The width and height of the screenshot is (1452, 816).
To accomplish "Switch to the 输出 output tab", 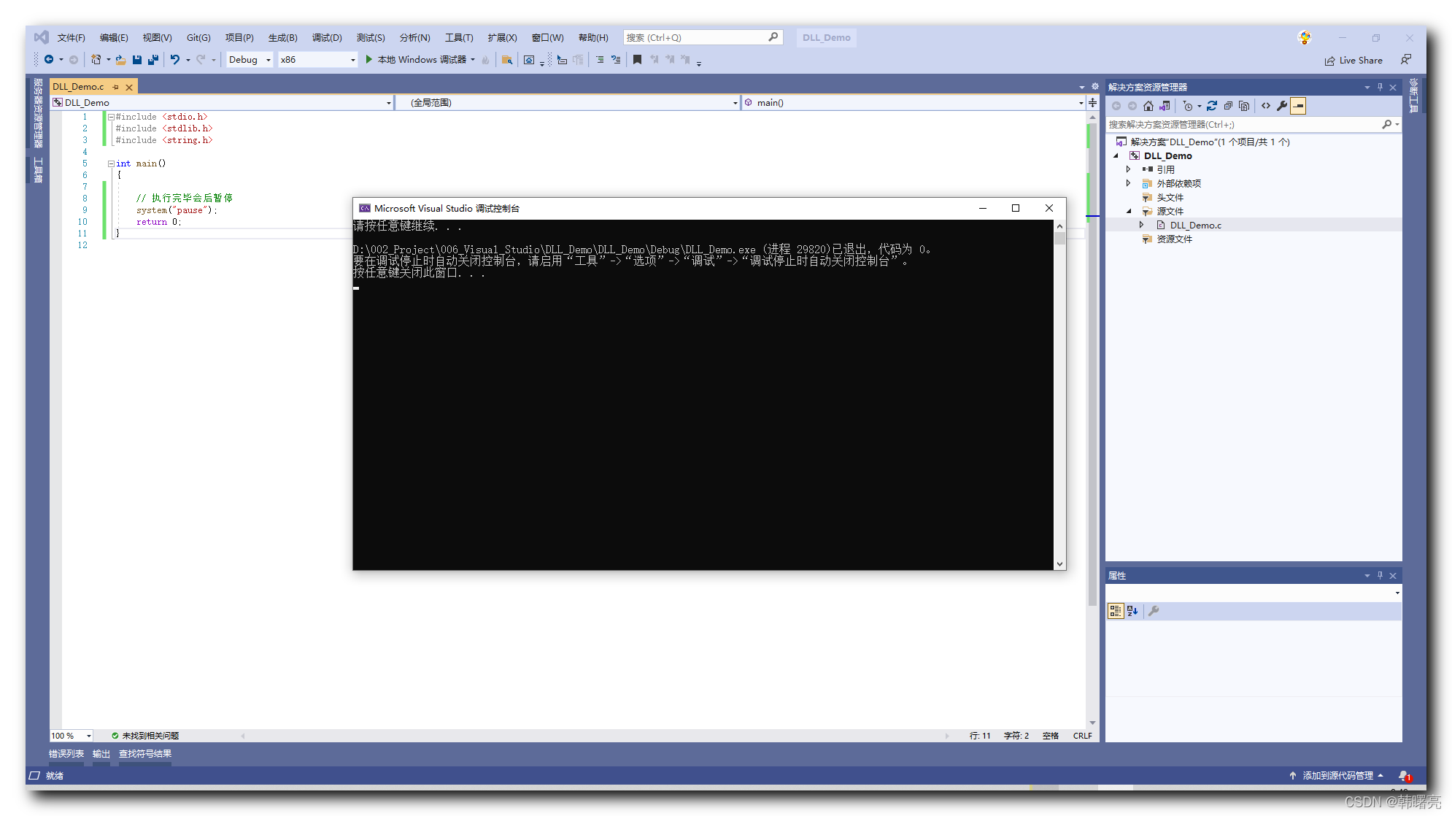I will [x=101, y=754].
